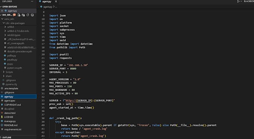
Task: Click the EXPLORER panel title
Action: coord(7,1)
